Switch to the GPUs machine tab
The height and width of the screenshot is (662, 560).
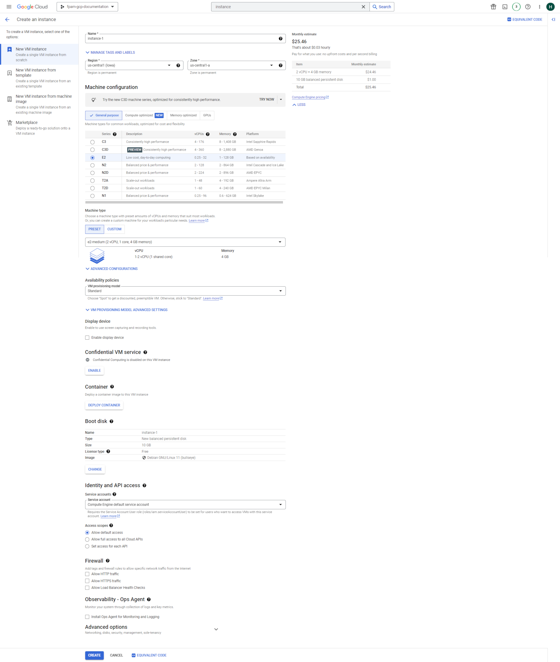tap(207, 115)
